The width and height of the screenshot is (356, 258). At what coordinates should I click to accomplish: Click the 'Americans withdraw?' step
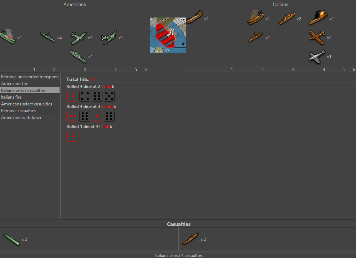pos(30,118)
